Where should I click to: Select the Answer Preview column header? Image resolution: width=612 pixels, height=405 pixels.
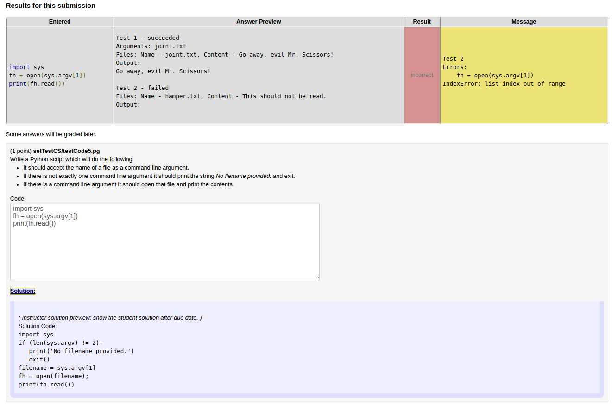click(x=258, y=21)
